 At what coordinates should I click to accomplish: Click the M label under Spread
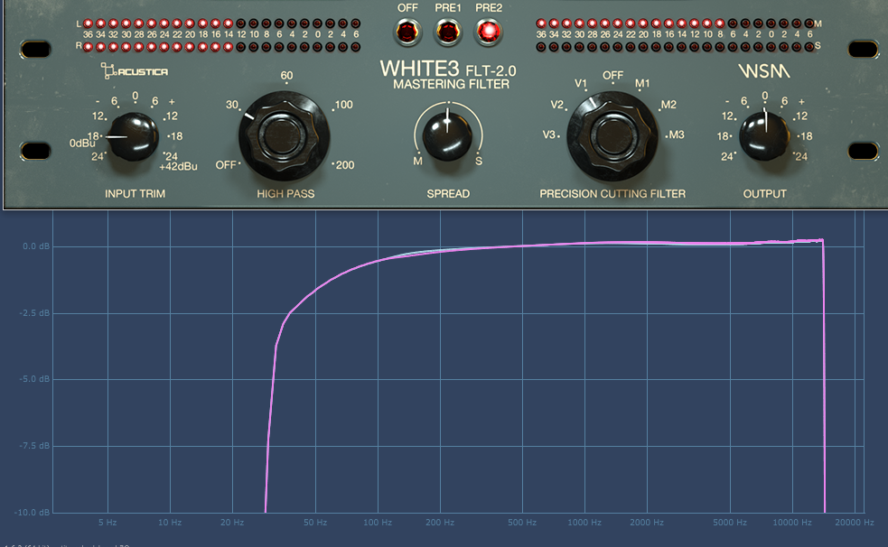[x=417, y=162]
